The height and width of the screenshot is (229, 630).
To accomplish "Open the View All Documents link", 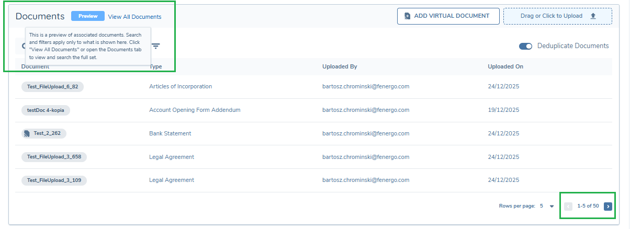I will (x=134, y=17).
